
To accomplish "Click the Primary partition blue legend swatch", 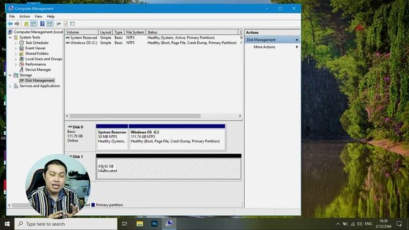I will coord(93,205).
